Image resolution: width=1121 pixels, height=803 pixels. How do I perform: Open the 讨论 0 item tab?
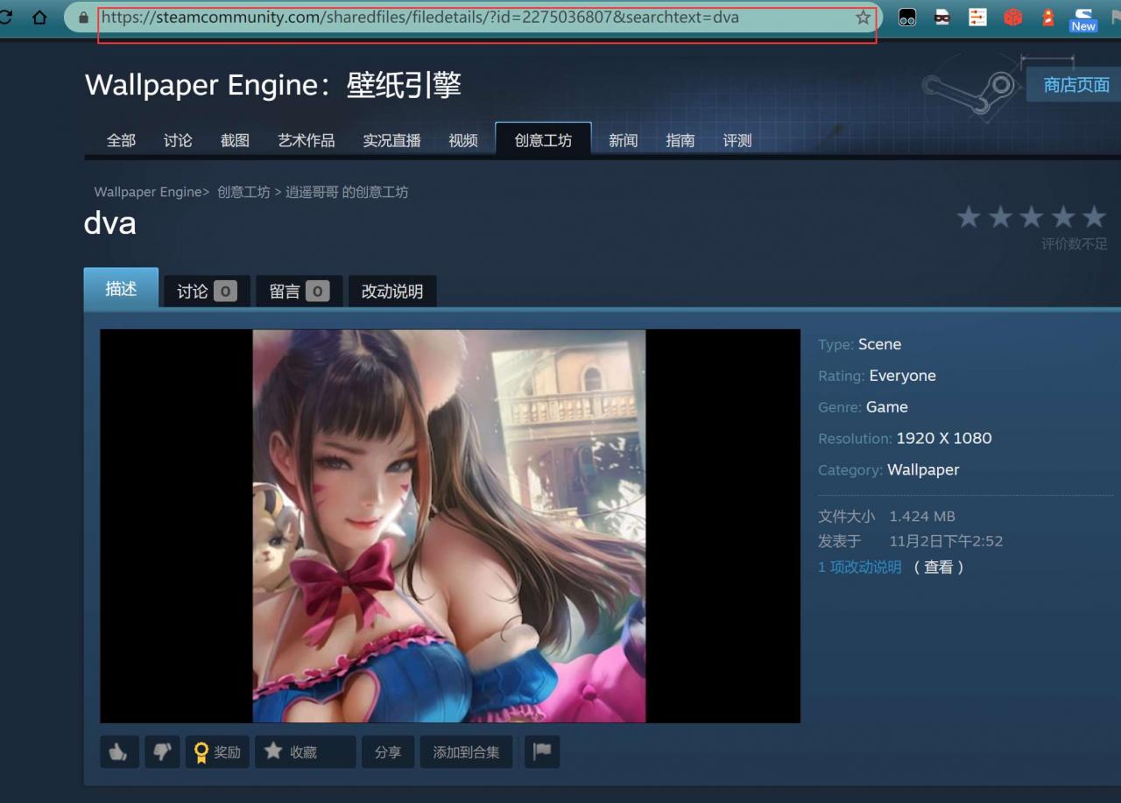pos(207,291)
